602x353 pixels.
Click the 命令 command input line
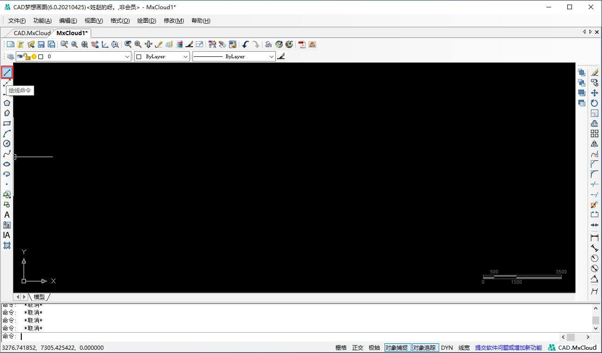pos(280,337)
